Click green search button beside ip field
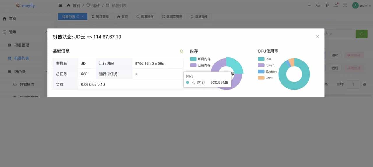Image resolution: width=373 pixels, height=167 pixels. click(361, 34)
